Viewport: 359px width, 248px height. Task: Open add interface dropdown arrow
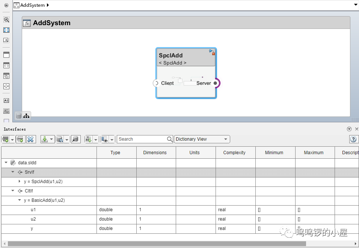(12, 139)
